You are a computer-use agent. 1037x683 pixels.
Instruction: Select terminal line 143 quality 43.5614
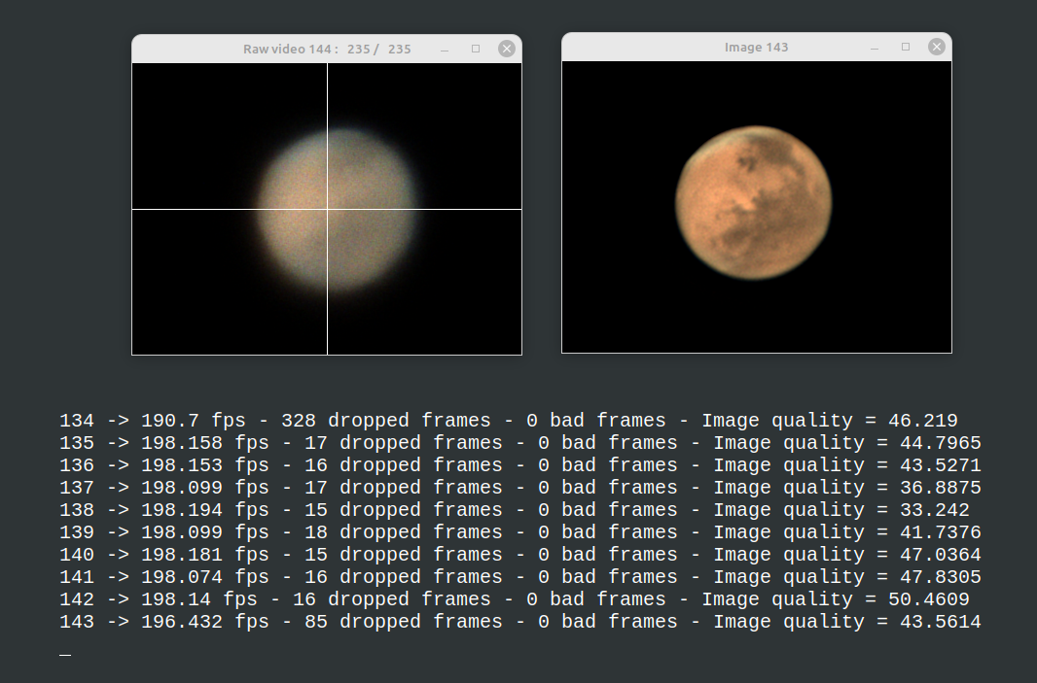tap(520, 622)
